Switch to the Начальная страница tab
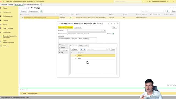176x99 pixels. pos(7,4)
